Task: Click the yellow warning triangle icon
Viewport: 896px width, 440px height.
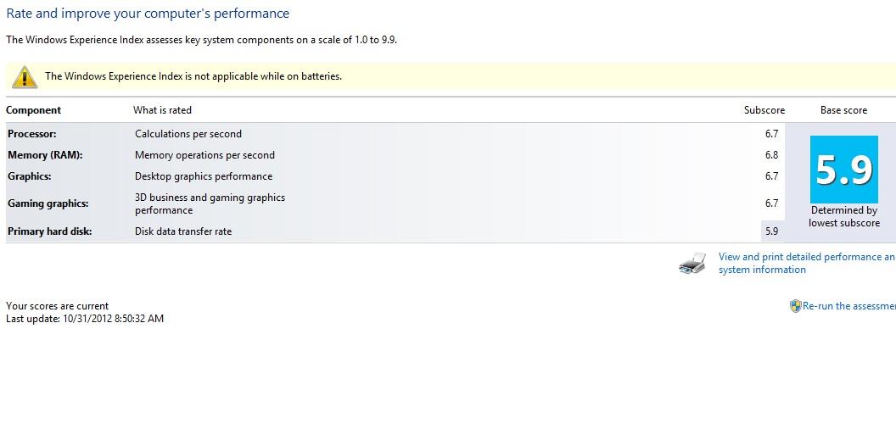Action: pyautogui.click(x=24, y=76)
